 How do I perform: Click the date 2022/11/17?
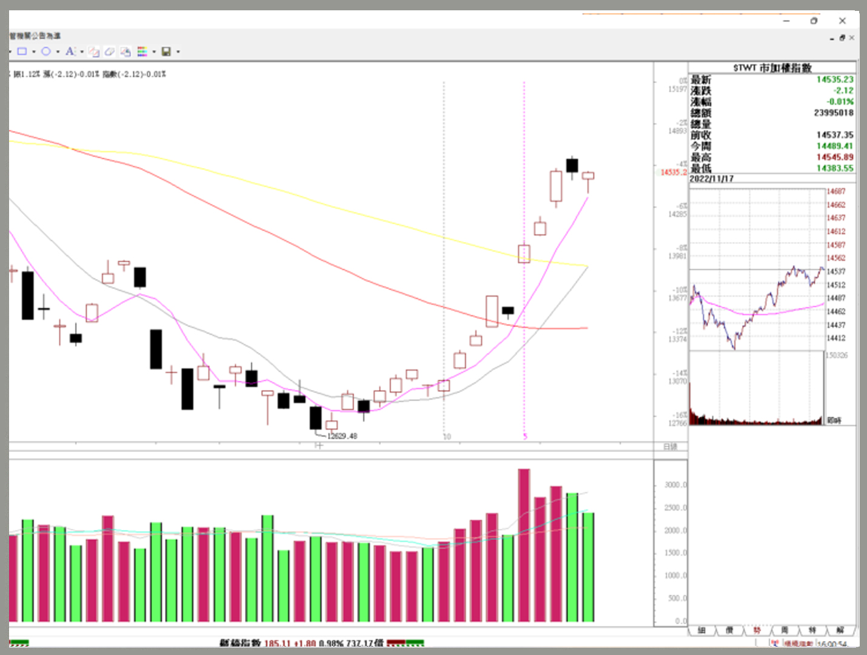pos(712,179)
